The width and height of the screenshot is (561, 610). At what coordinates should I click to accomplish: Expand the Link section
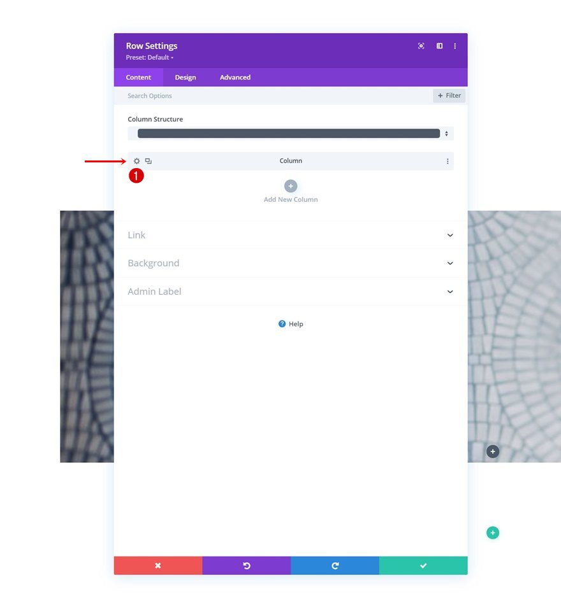tap(450, 235)
